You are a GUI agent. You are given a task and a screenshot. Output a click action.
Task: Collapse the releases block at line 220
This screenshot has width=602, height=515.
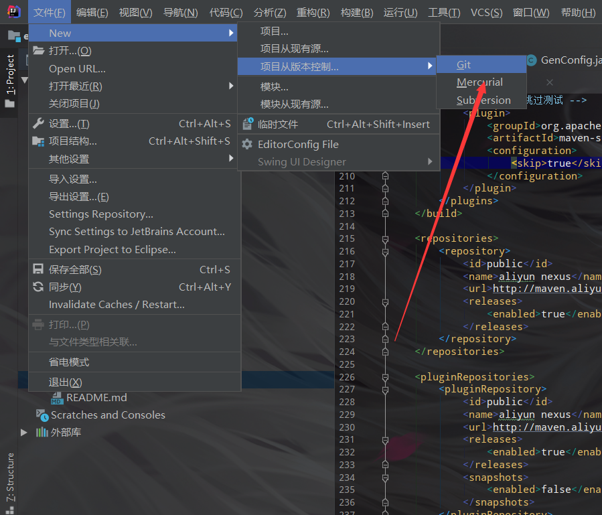pyautogui.click(x=385, y=302)
